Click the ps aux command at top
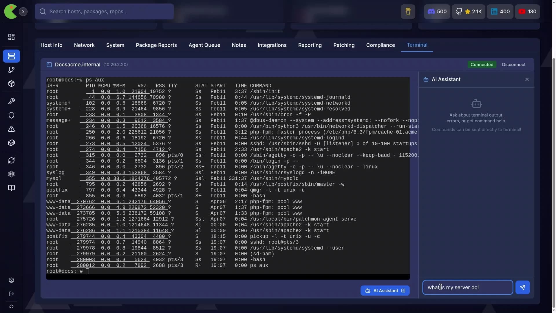This screenshot has width=556, height=313. 95,80
